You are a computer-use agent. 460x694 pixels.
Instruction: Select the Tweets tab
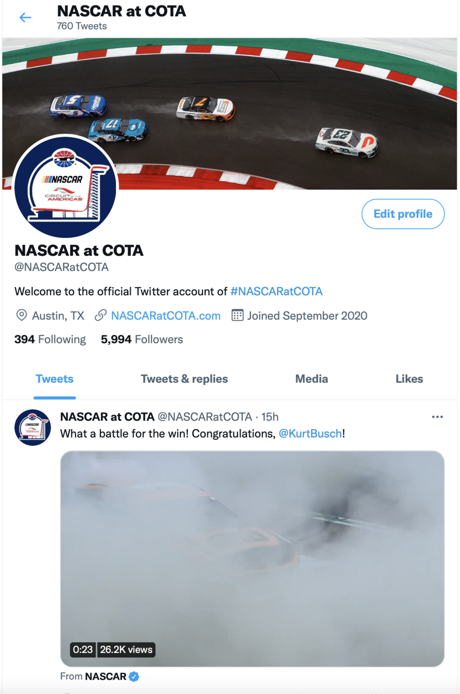[x=55, y=379]
